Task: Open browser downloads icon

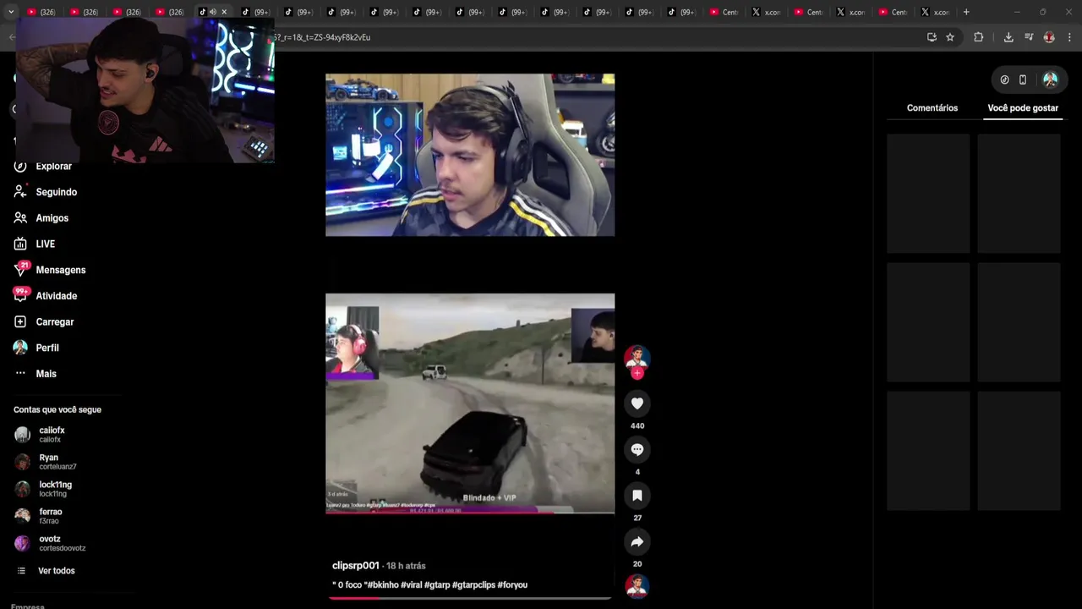Action: [x=1008, y=37]
